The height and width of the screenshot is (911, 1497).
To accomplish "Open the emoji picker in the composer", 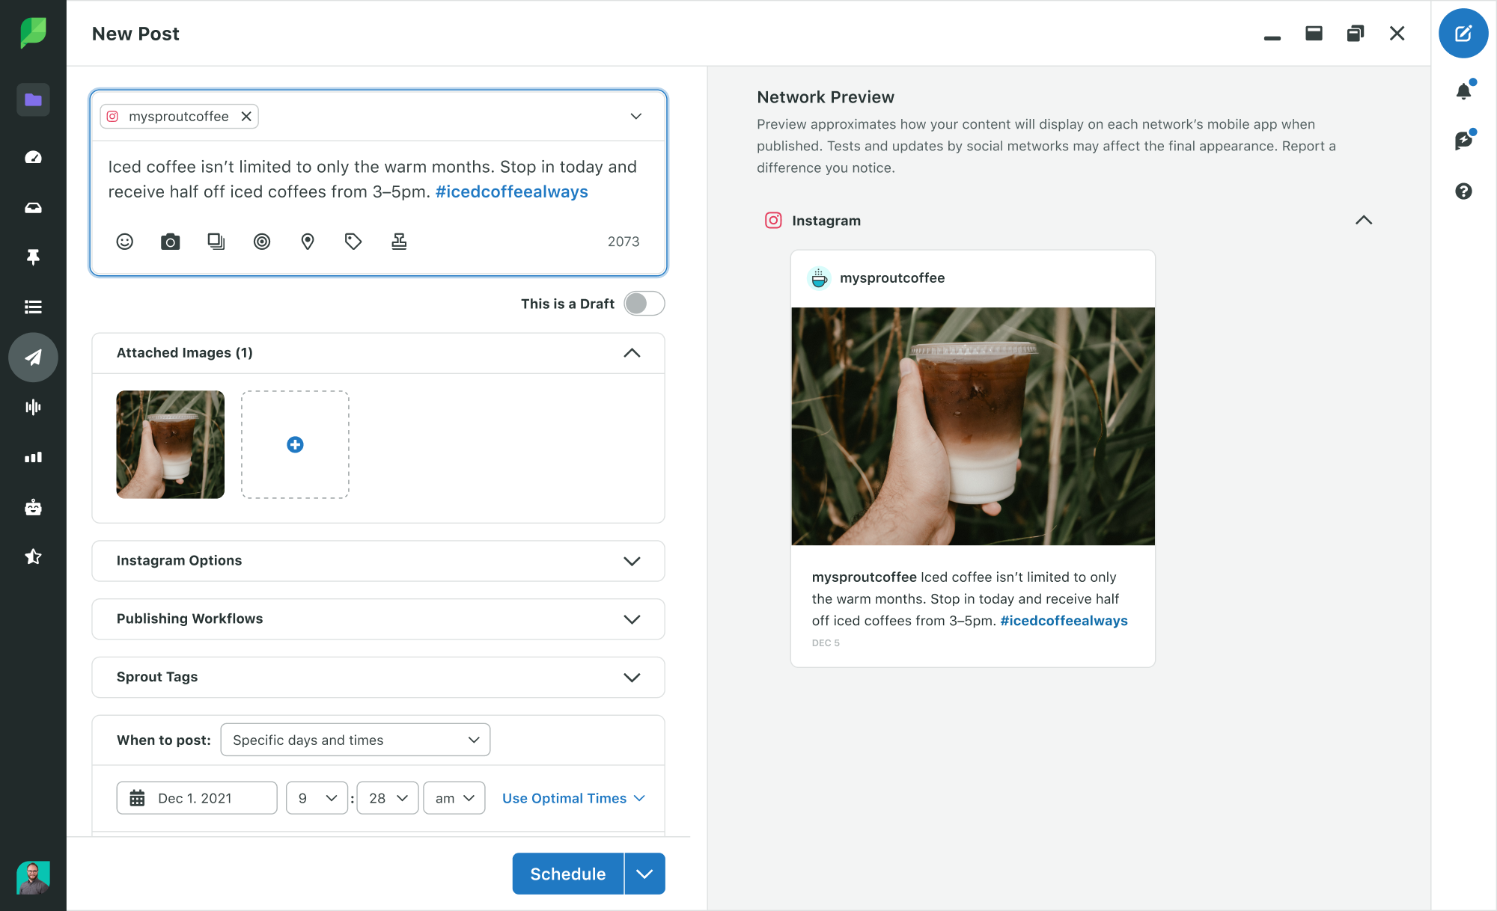I will coord(124,241).
